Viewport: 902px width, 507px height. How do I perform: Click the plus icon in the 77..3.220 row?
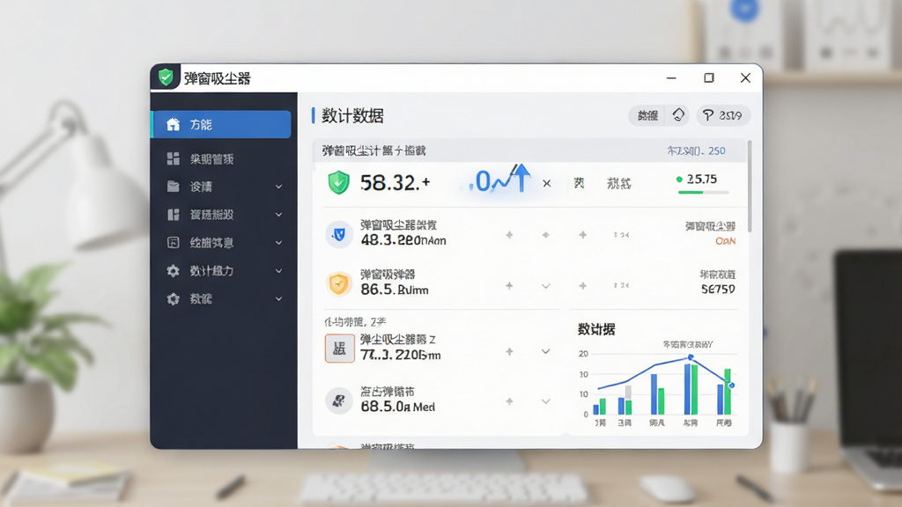click(x=509, y=351)
